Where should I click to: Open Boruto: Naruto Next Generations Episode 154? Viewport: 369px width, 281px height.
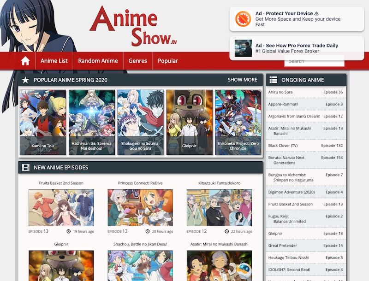306,160
